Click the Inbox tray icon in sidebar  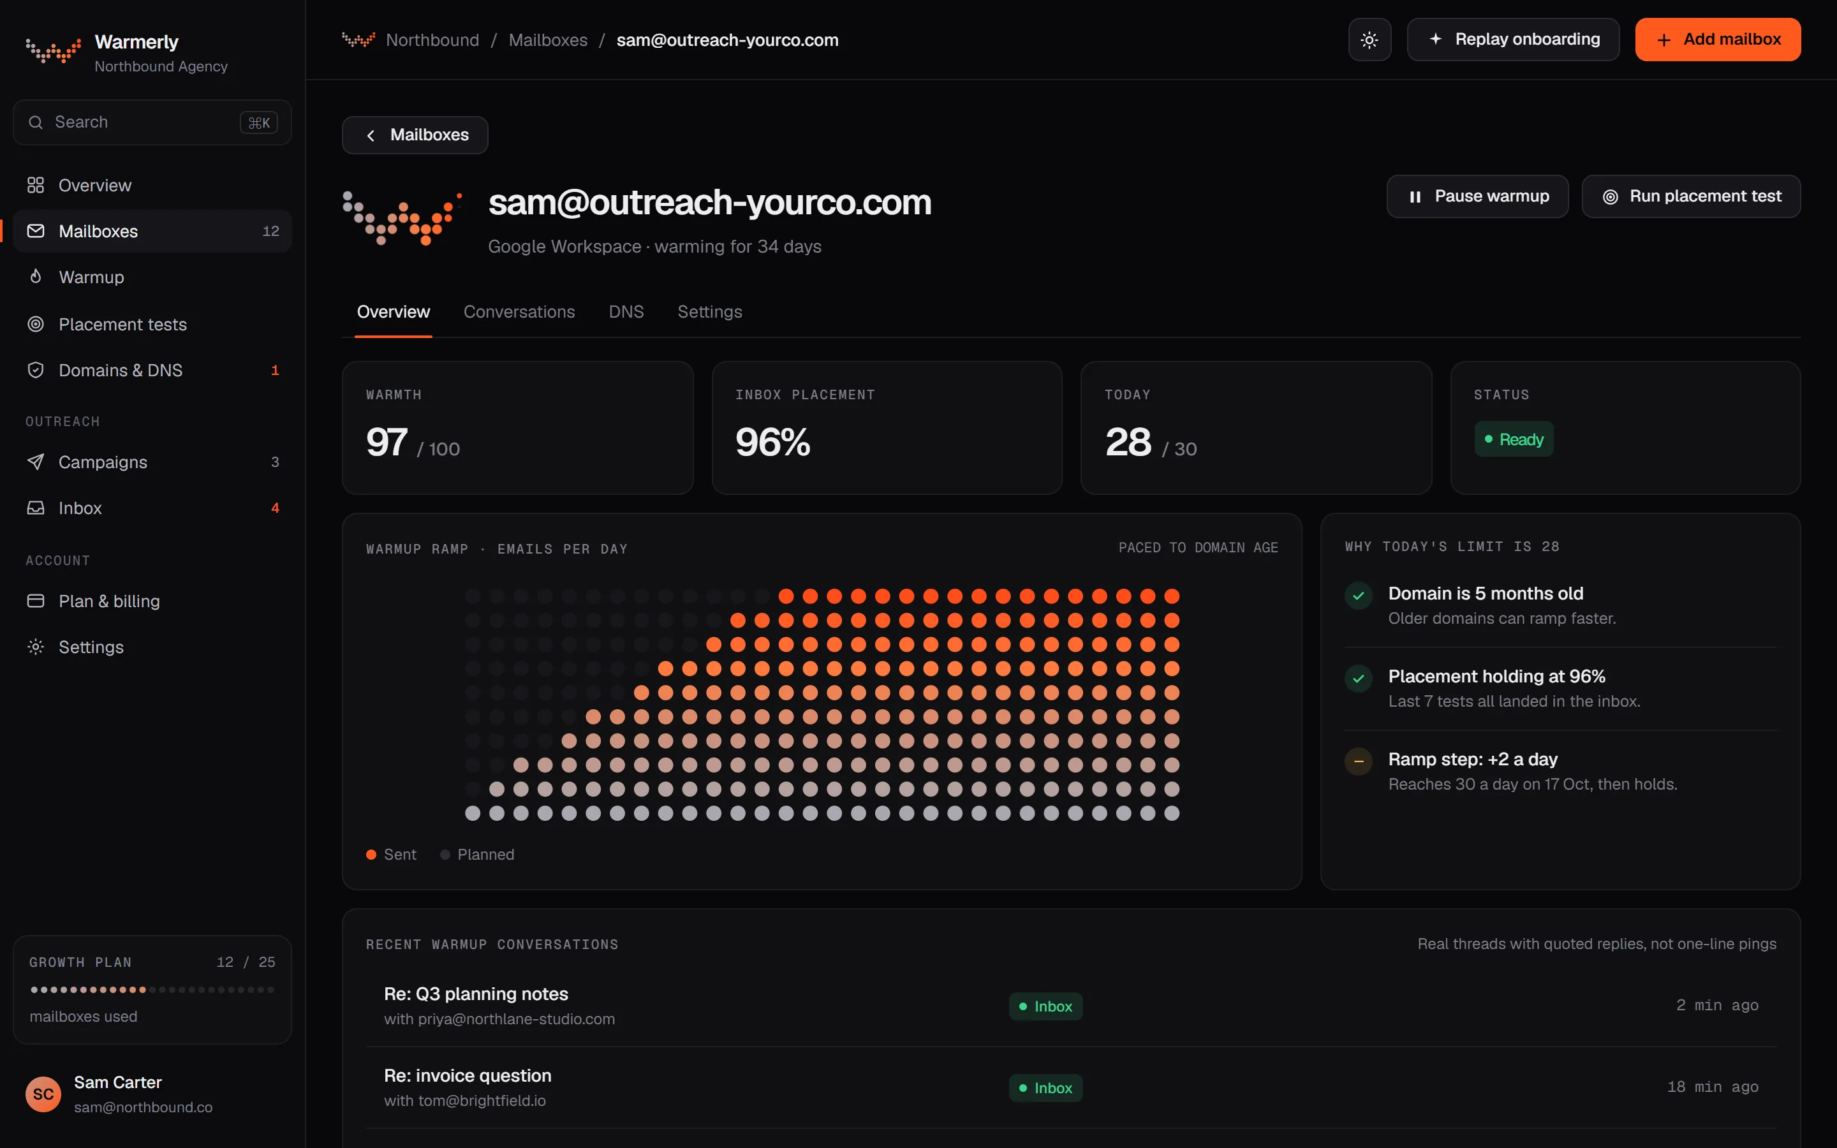36,508
